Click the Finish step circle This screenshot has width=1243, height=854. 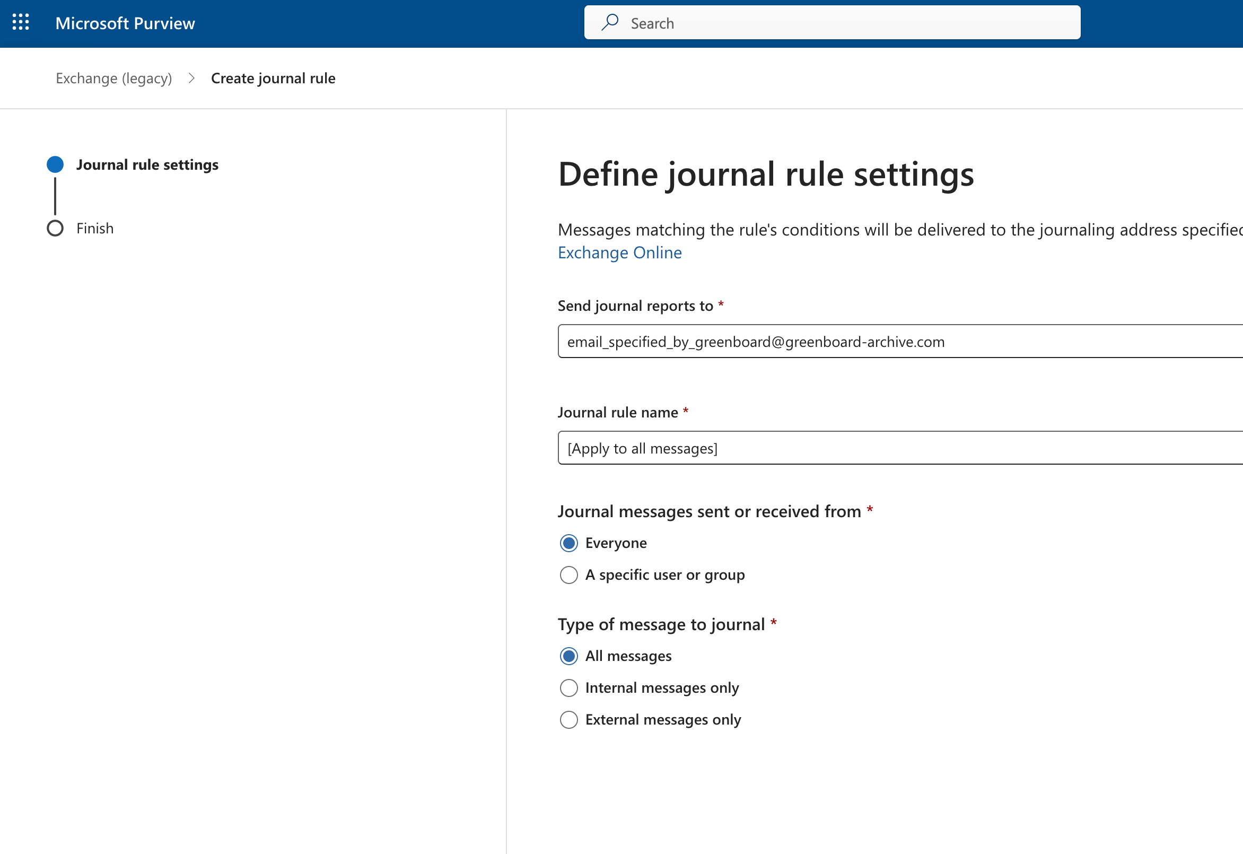tap(55, 229)
